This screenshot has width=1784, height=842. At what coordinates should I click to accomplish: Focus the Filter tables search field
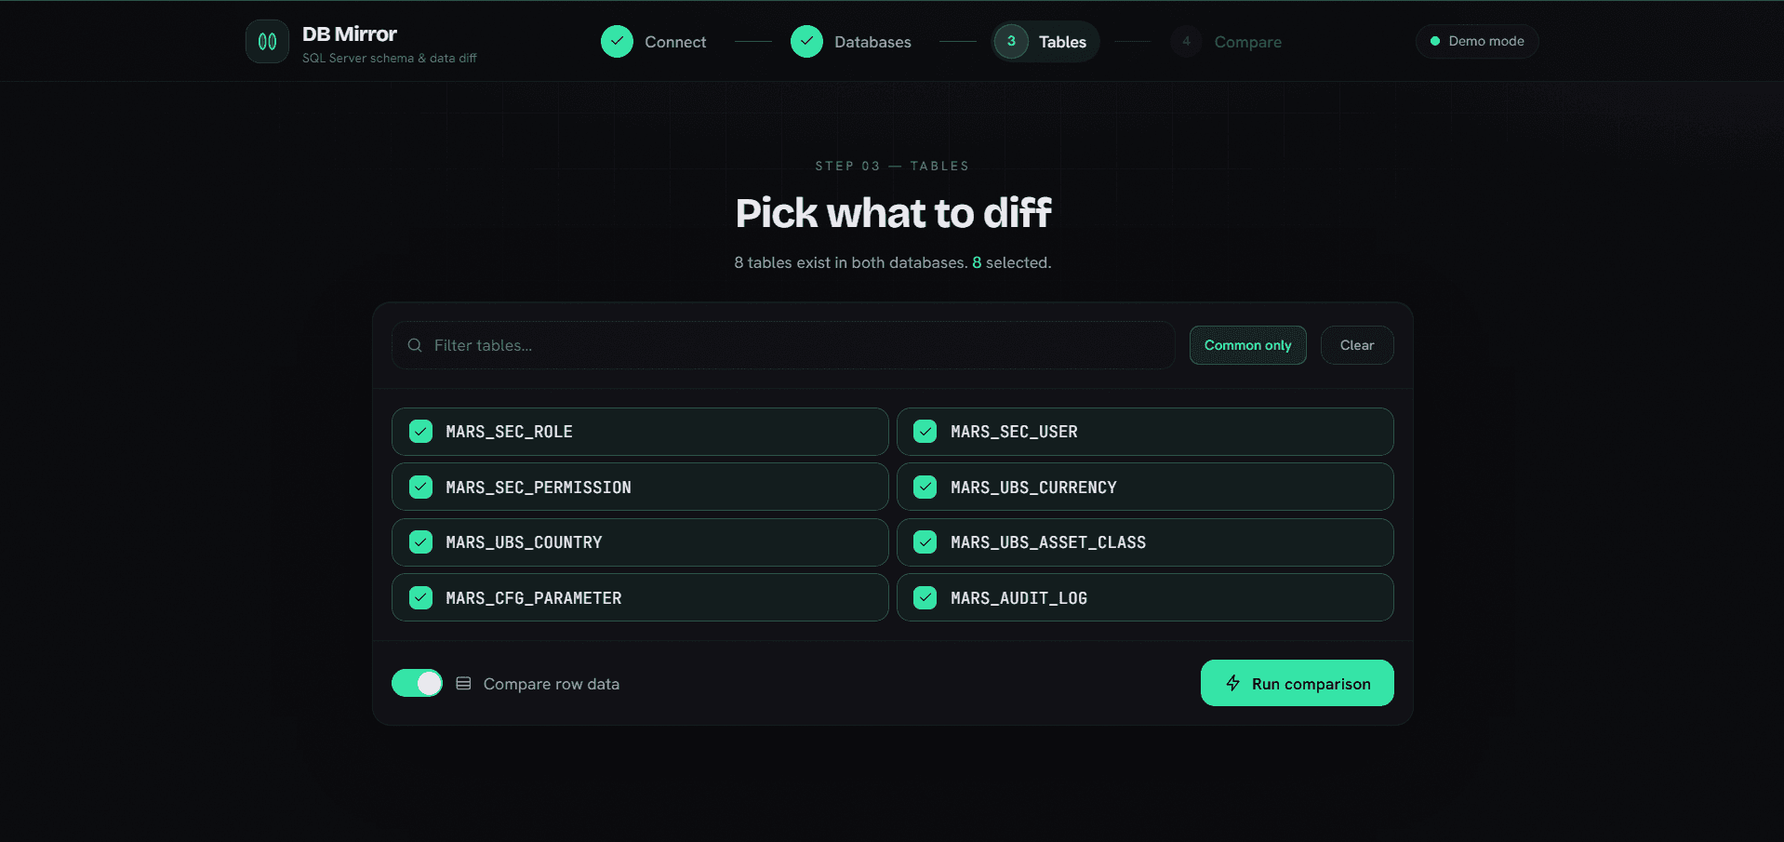click(783, 345)
